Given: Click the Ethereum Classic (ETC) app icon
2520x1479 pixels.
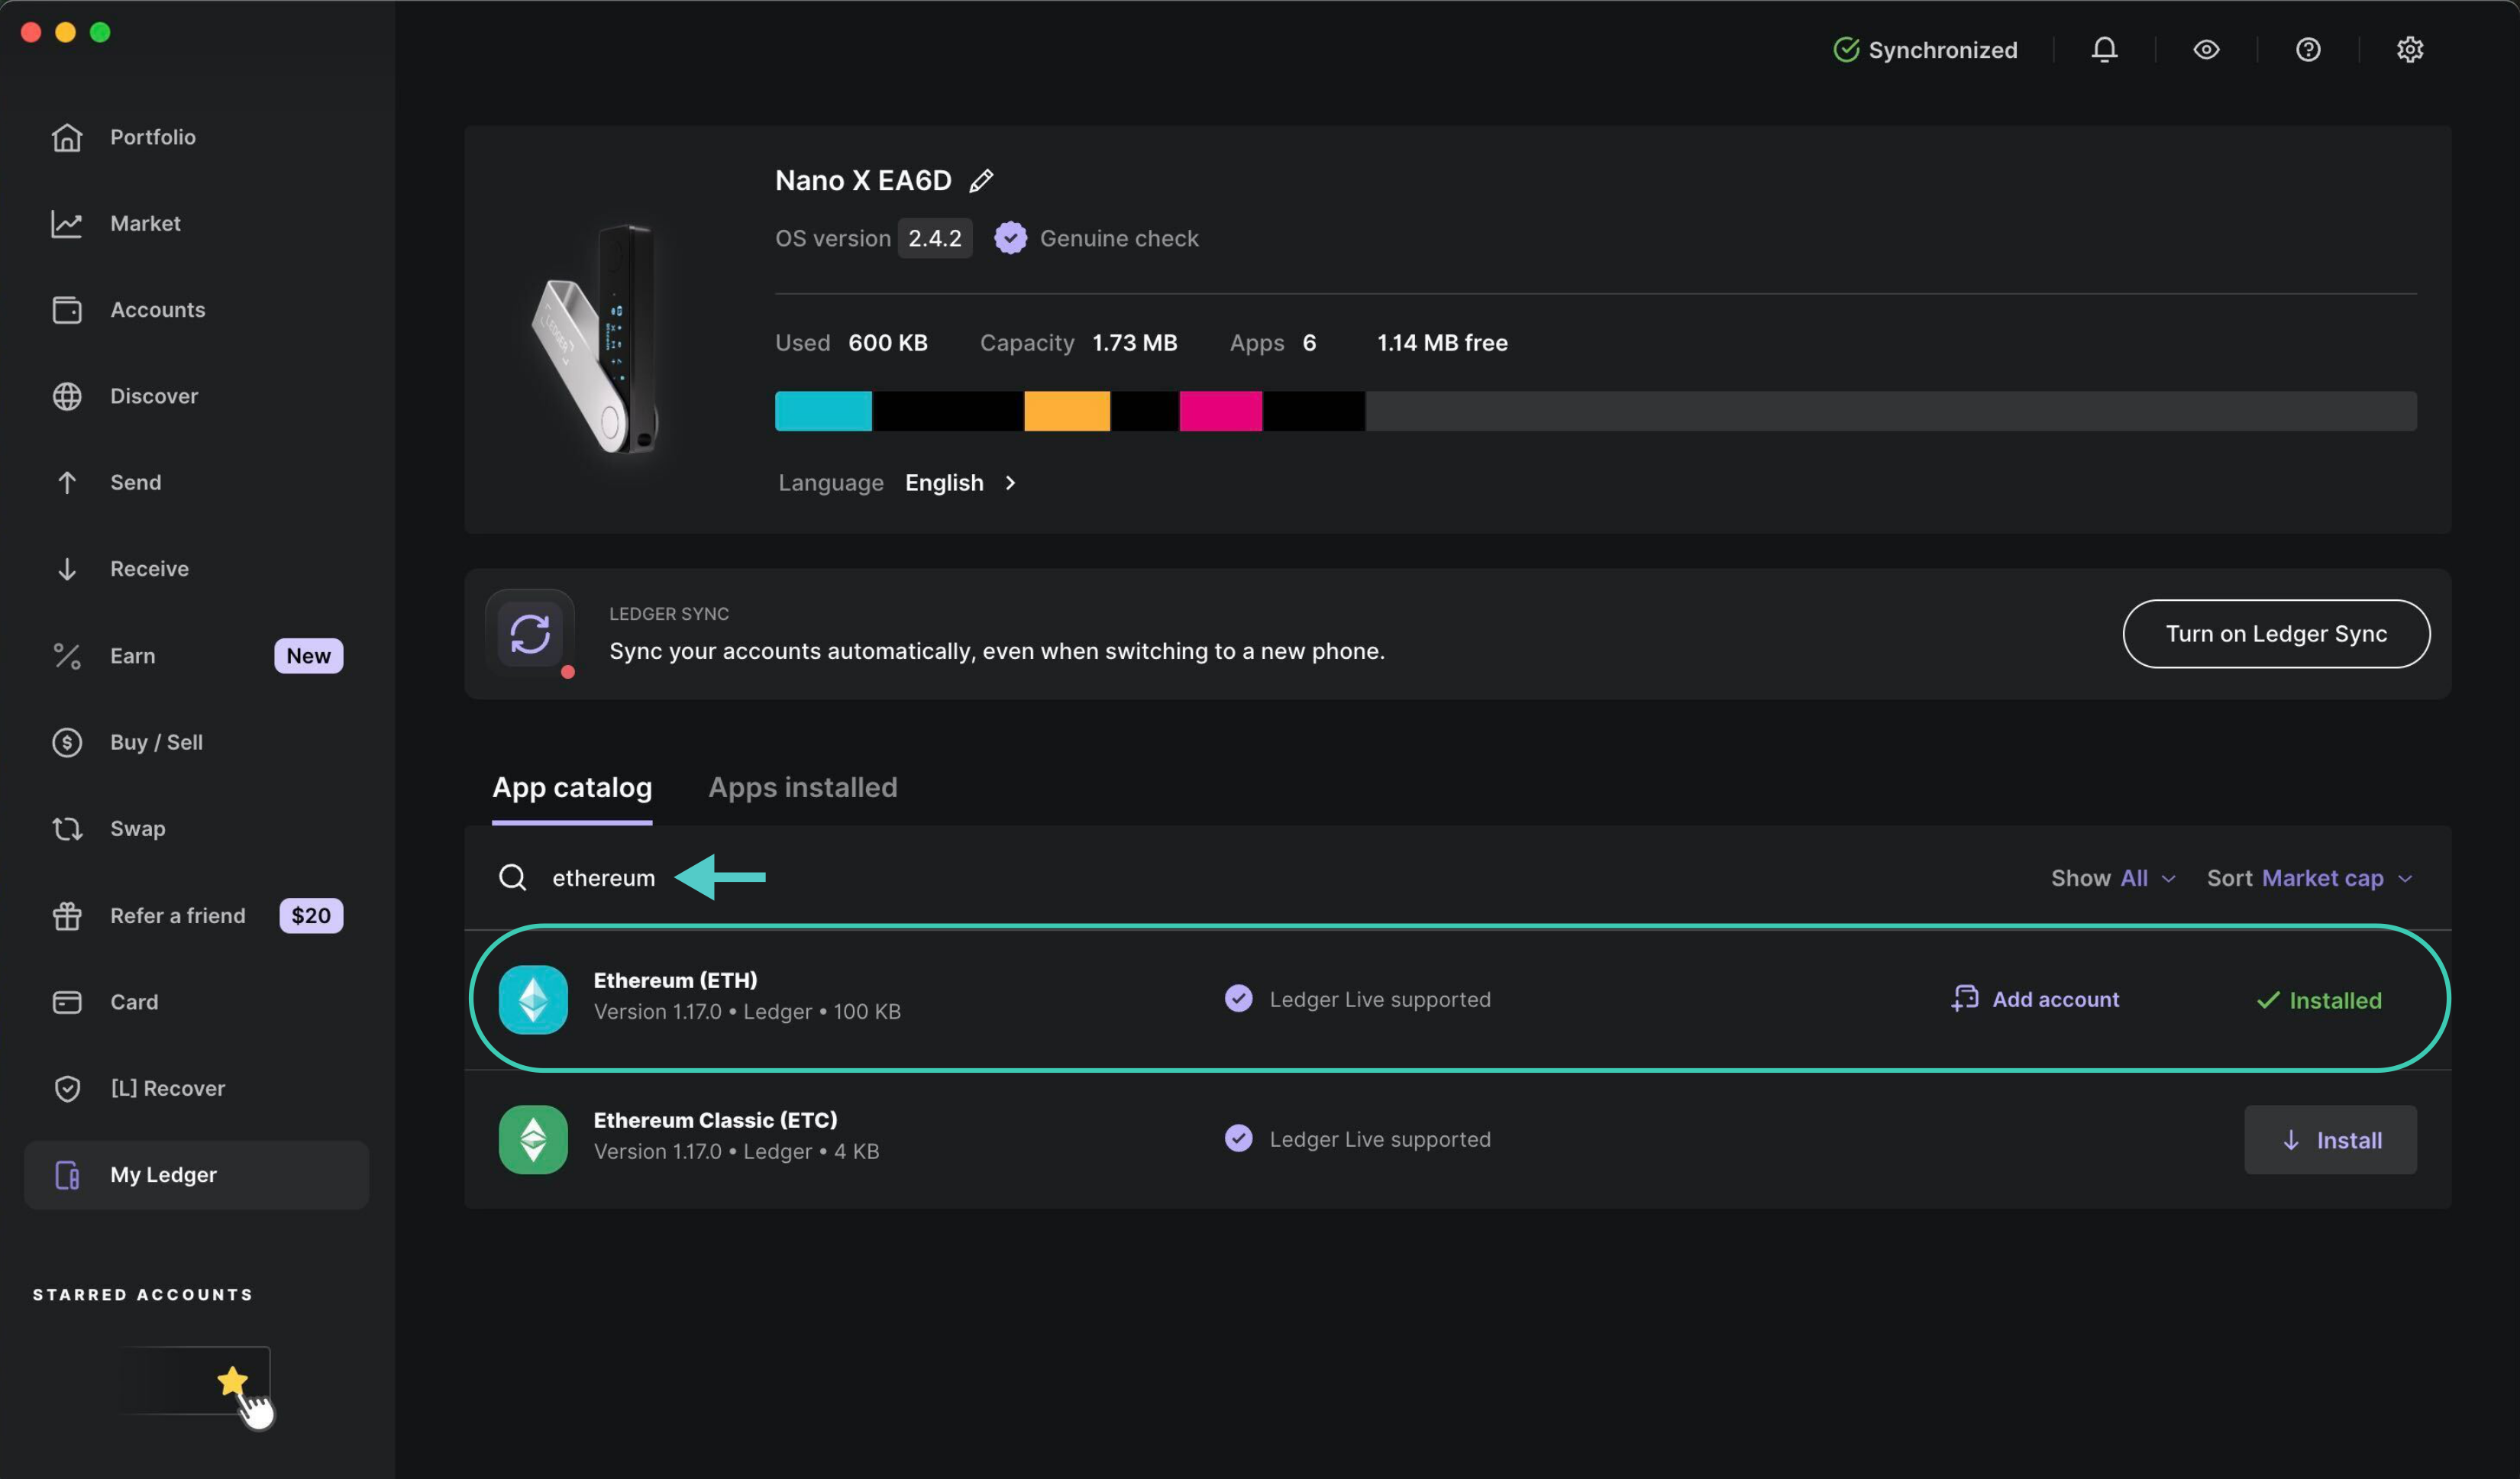Looking at the screenshot, I should pos(533,1140).
